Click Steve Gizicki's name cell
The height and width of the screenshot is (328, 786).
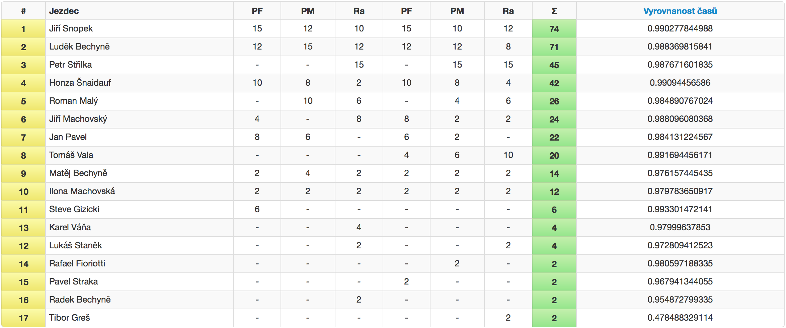coord(140,210)
